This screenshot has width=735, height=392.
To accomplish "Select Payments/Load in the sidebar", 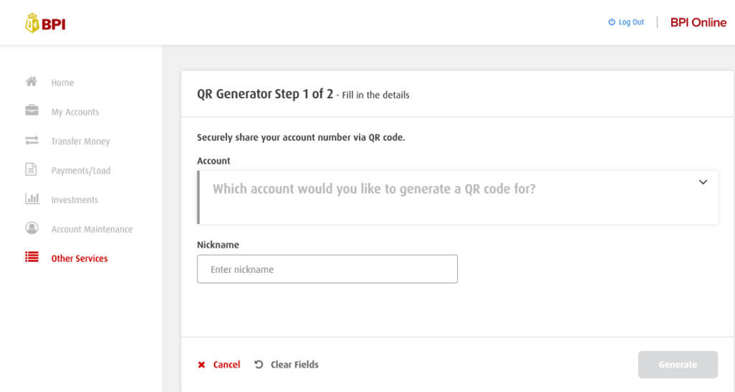I will tap(80, 171).
